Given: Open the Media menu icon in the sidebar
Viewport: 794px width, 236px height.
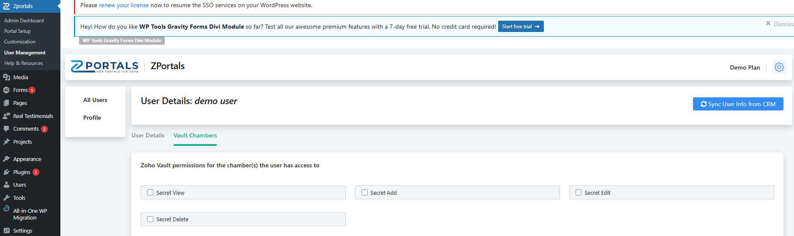Looking at the screenshot, I should 6,77.
